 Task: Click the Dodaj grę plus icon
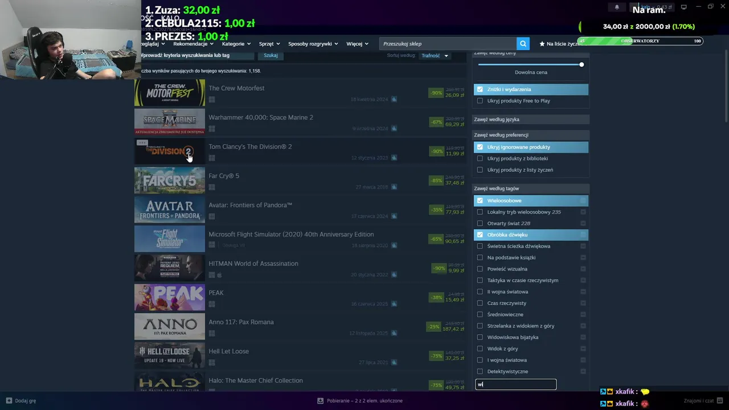point(9,401)
